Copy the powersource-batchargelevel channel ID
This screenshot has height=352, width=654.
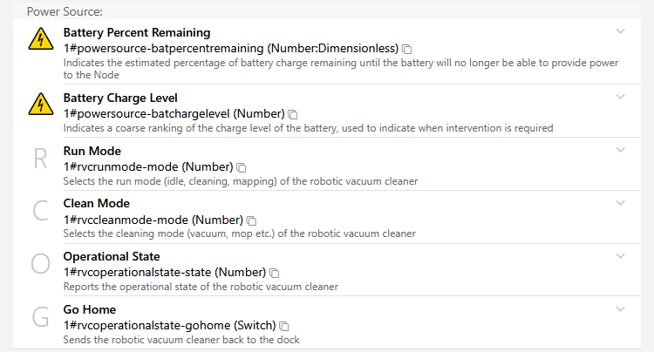(x=293, y=114)
